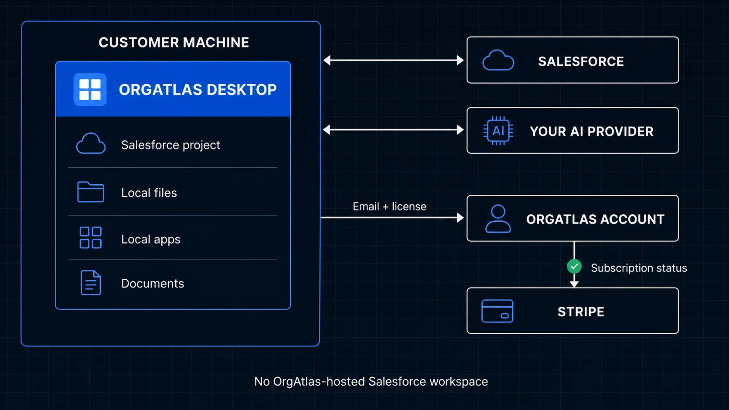Click the cloud icon beside Salesforce project
Image resolution: width=729 pixels, height=410 pixels.
[91, 143]
